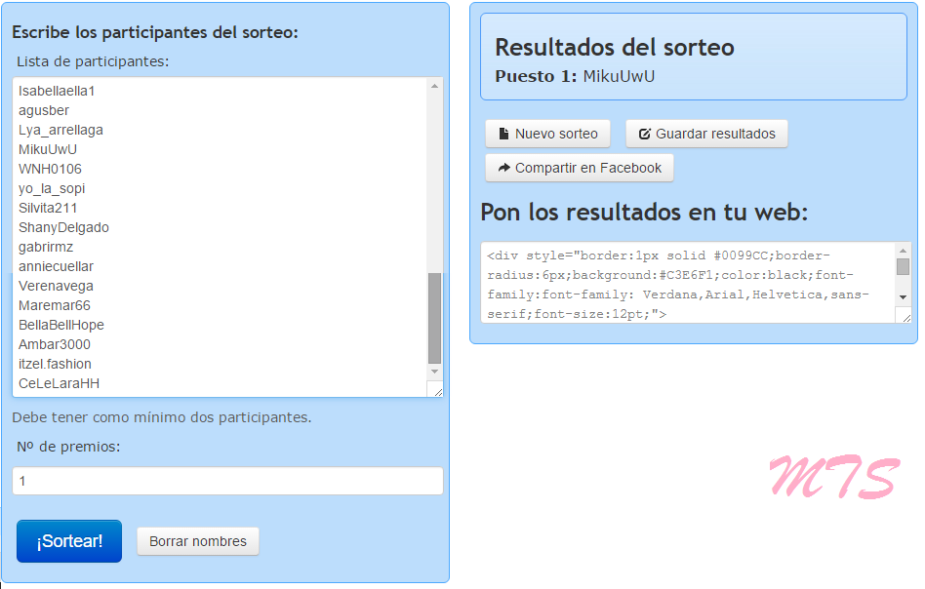The height and width of the screenshot is (589, 925).
Task: Click the participant list scrollbar thumb
Action: click(x=435, y=318)
